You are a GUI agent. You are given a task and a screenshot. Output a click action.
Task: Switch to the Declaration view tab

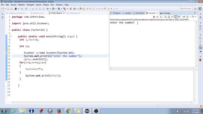click(x=139, y=13)
